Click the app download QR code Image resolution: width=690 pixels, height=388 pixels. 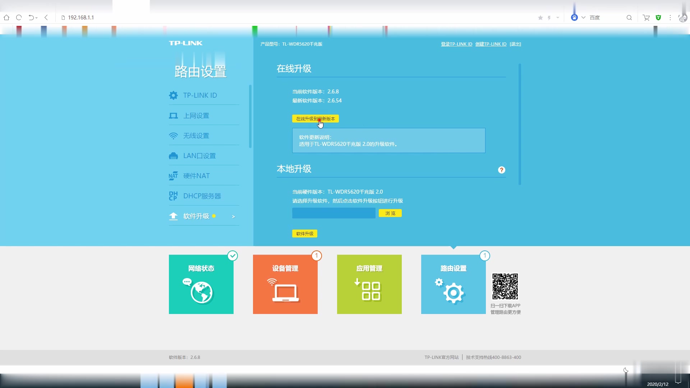[x=505, y=286]
